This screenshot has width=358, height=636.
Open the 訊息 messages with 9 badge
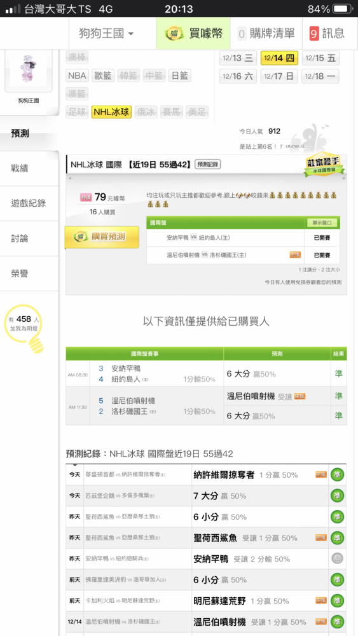[327, 33]
